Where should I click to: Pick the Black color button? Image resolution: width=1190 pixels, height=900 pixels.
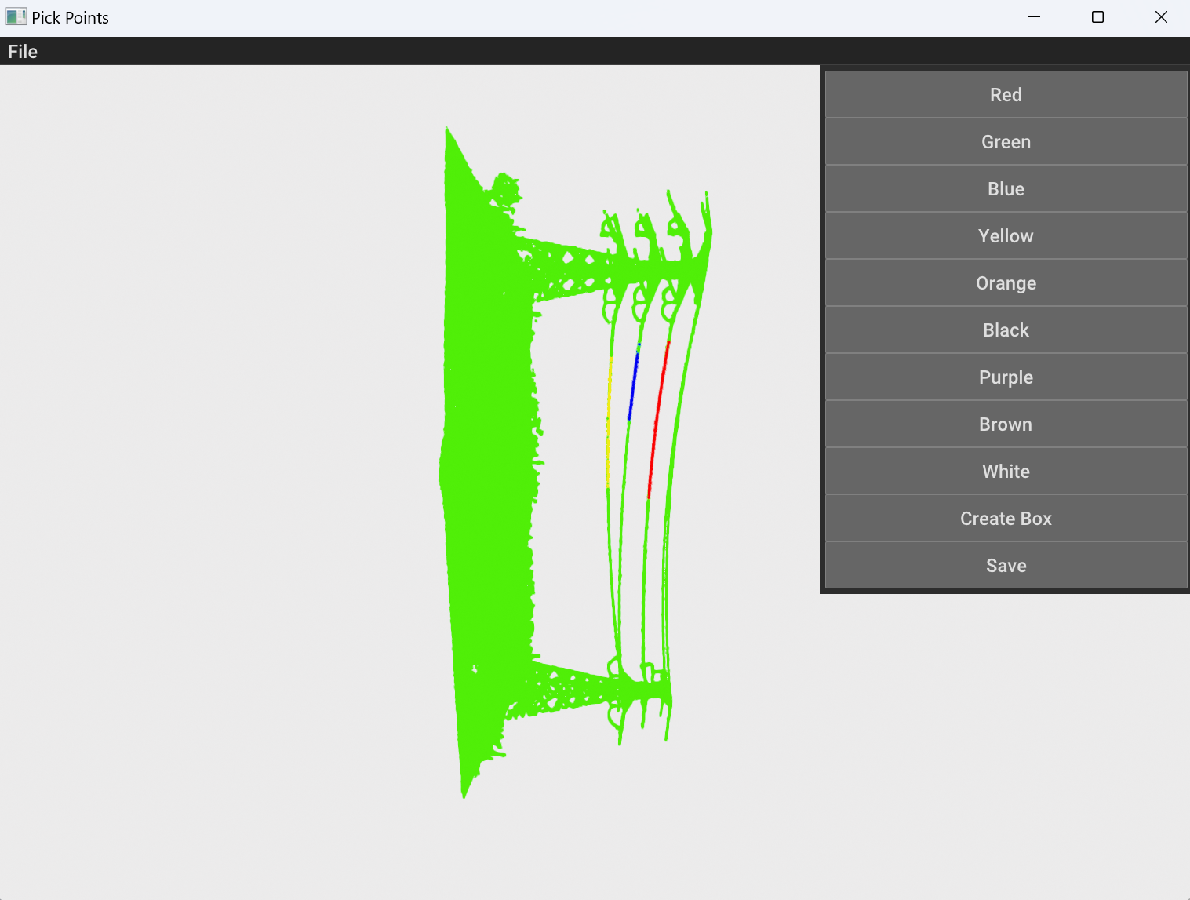coord(1006,330)
